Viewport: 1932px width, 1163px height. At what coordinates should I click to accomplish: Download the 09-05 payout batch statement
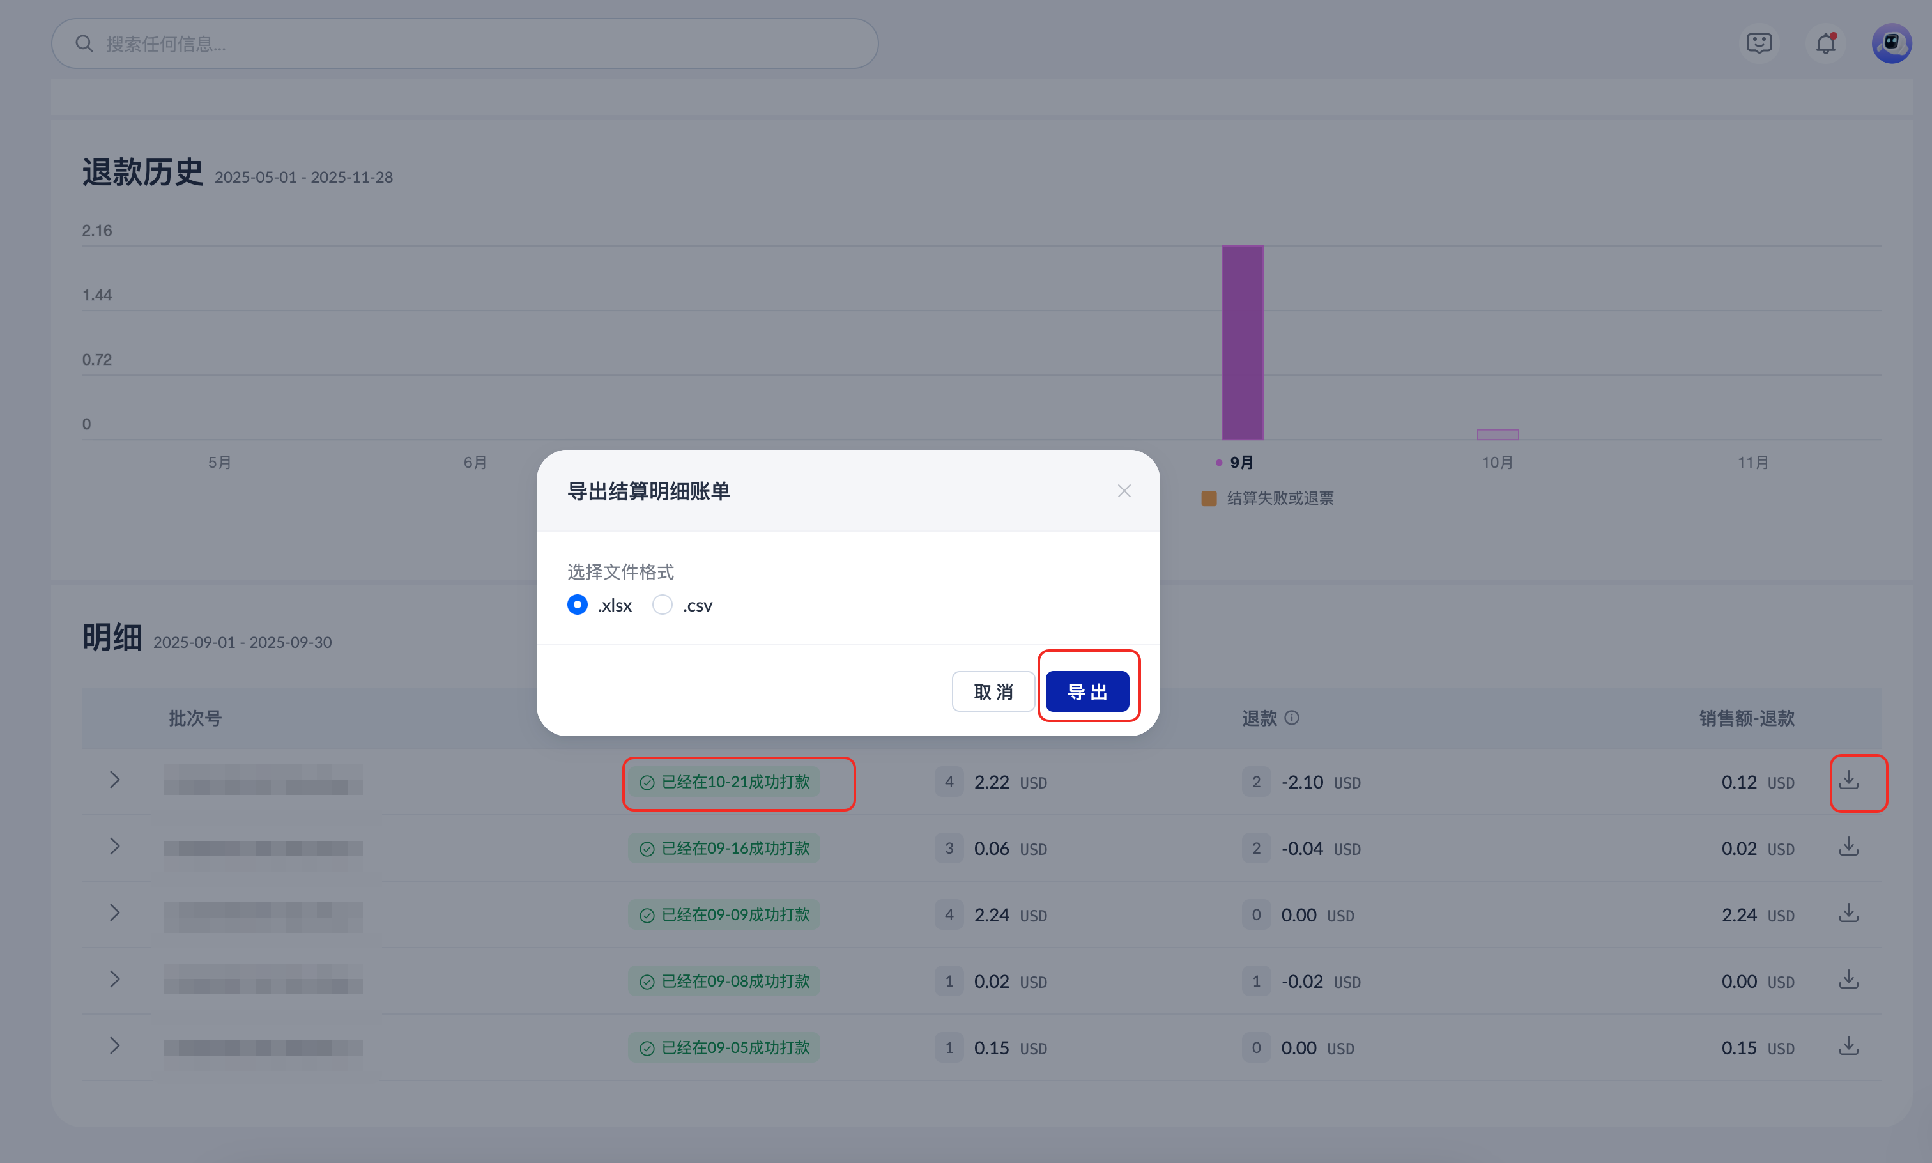pyautogui.click(x=1849, y=1047)
